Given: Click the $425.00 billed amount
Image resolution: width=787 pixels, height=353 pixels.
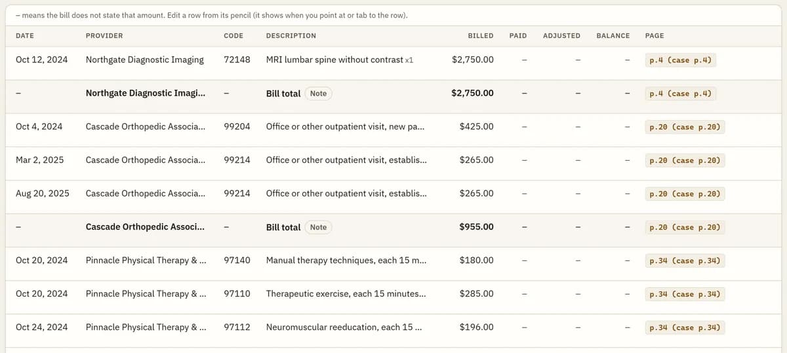Looking at the screenshot, I should pyautogui.click(x=477, y=127).
